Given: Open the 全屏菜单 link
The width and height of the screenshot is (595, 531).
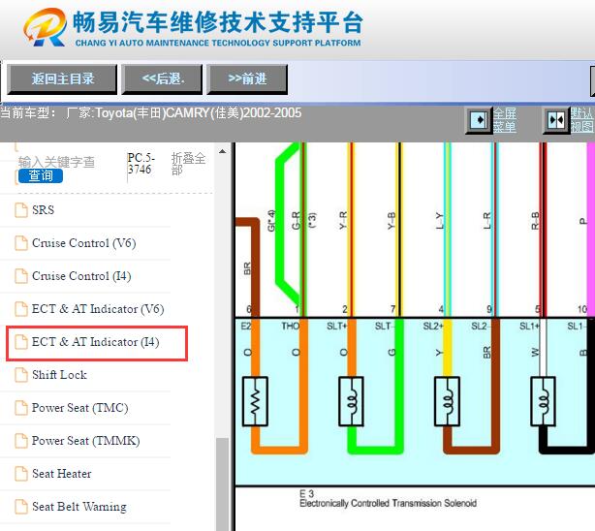Looking at the screenshot, I should (505, 120).
